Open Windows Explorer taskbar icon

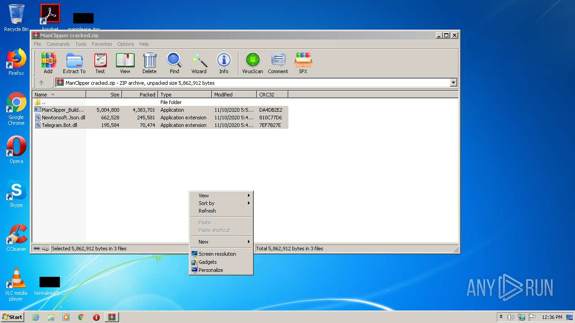51,317
